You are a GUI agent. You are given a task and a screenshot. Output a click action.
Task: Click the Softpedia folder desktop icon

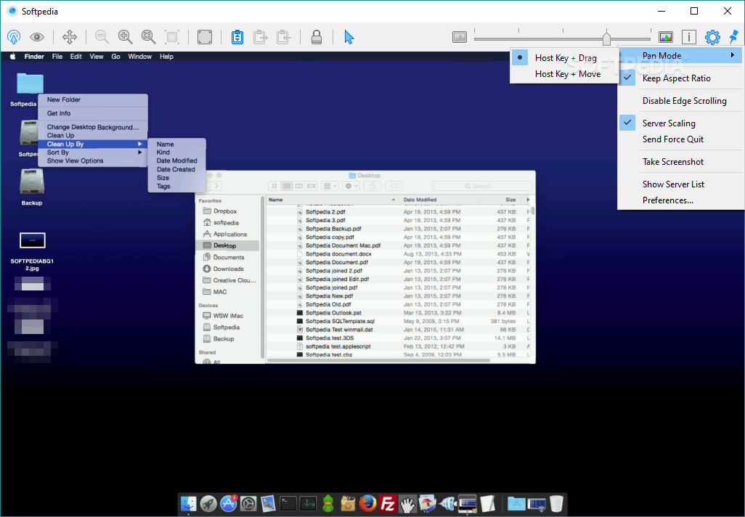(x=30, y=84)
